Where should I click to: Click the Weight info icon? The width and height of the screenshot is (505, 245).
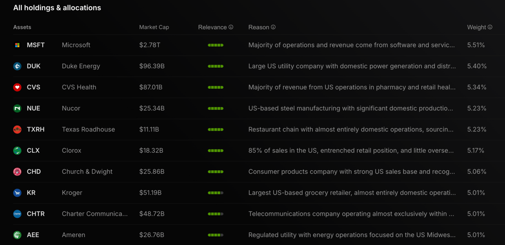[x=490, y=27]
